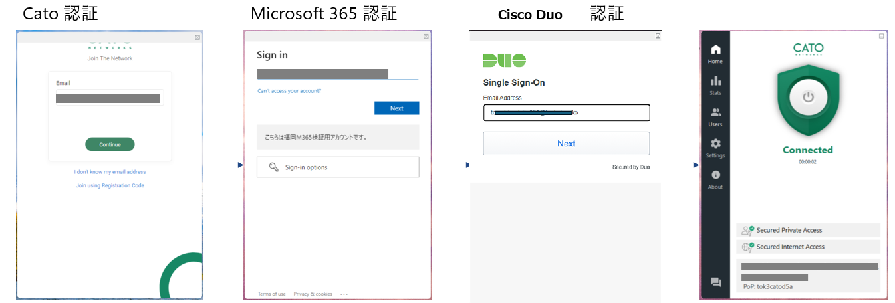This screenshot has width=895, height=303.
Task: Click 'Secured by Duo' text
Action: (631, 167)
